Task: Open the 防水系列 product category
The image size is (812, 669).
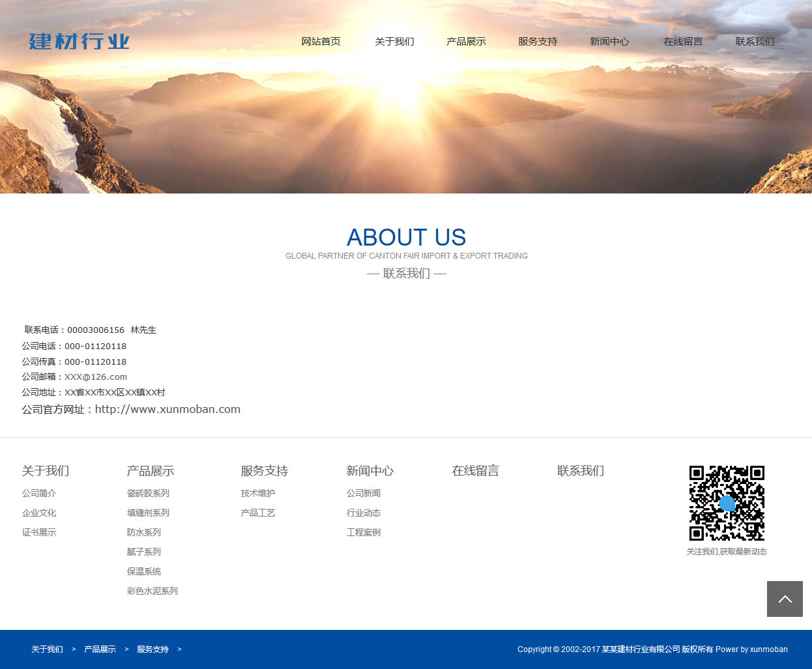Action: click(144, 532)
